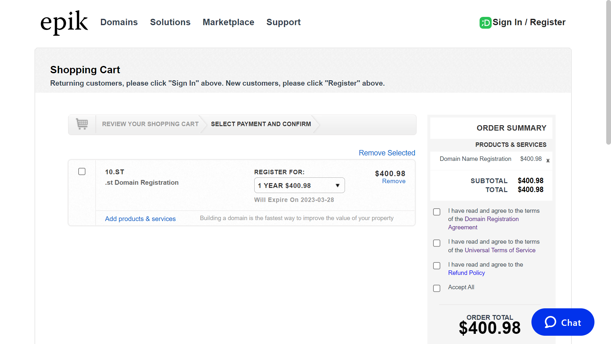The height and width of the screenshot is (344, 611).
Task: Go to Review Your Shopping Cart step
Action: (x=150, y=124)
